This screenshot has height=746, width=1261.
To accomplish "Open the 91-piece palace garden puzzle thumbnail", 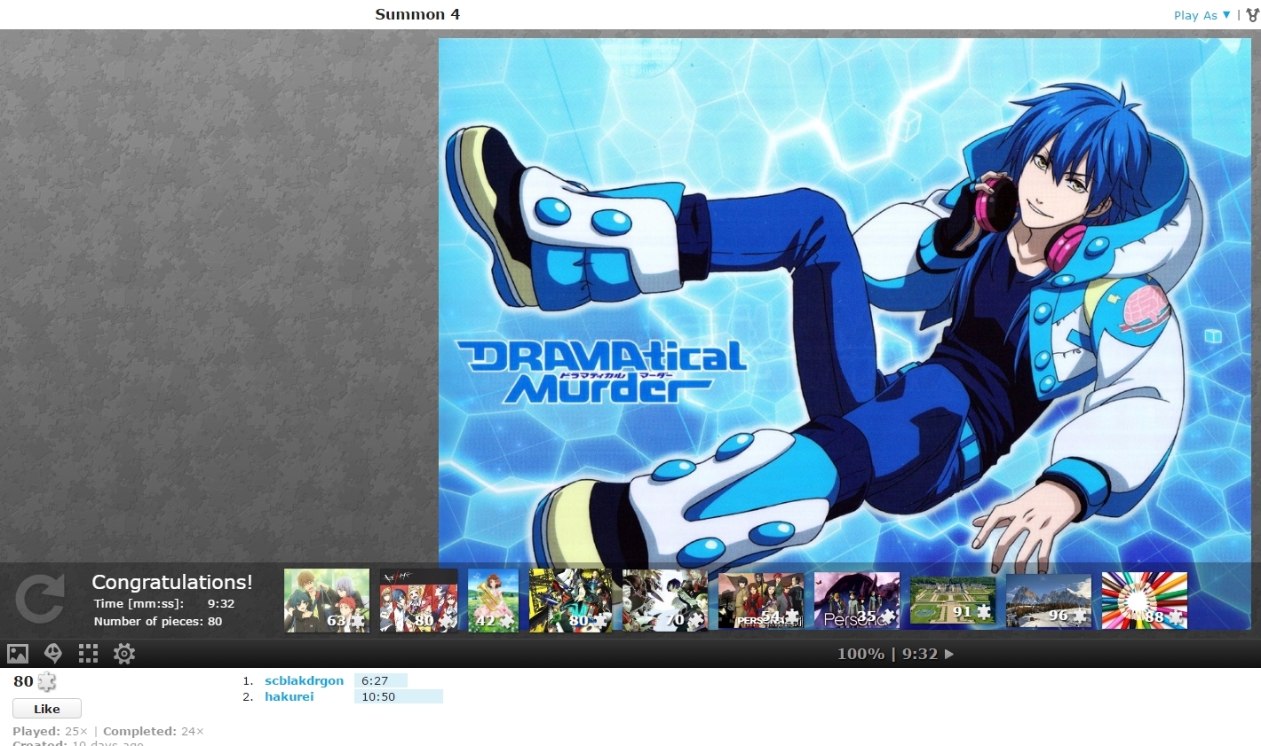I will point(953,601).
